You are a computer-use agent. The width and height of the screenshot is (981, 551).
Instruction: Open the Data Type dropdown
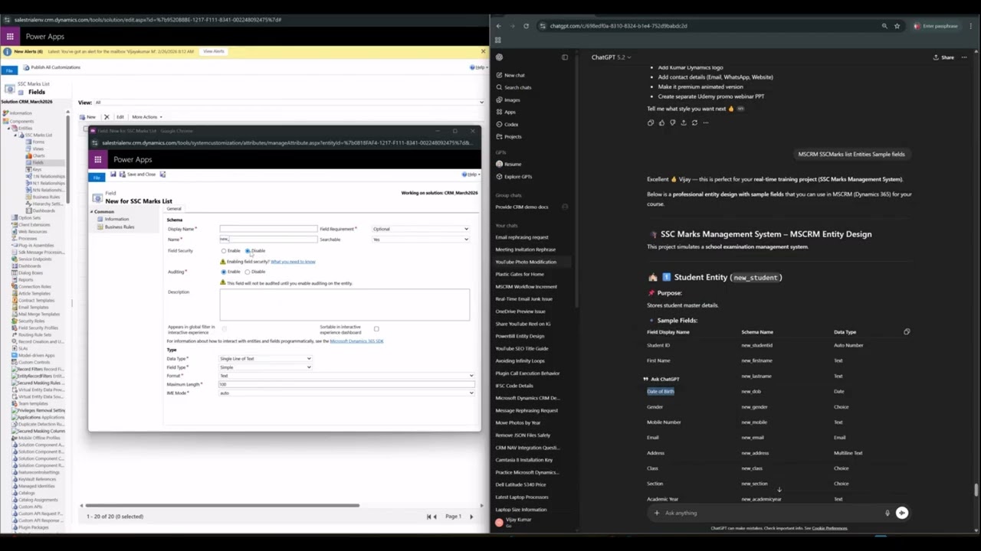tap(265, 359)
